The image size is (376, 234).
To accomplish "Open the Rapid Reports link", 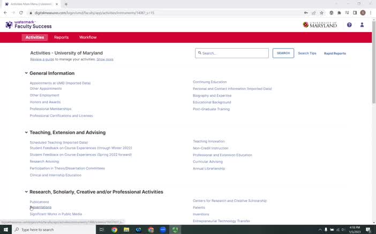I will point(335,53).
